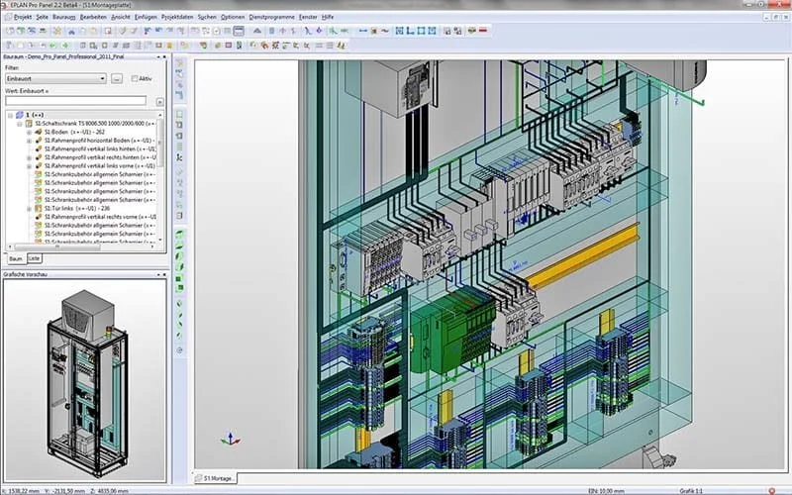The image size is (792, 495).
Task: Click the '...' button beside filter dropdown
Action: 117,79
